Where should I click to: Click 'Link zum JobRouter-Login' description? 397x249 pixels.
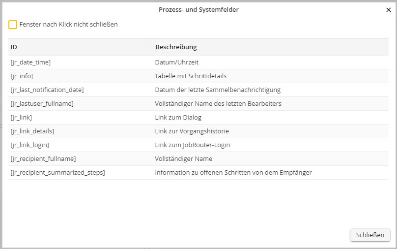pos(192,145)
